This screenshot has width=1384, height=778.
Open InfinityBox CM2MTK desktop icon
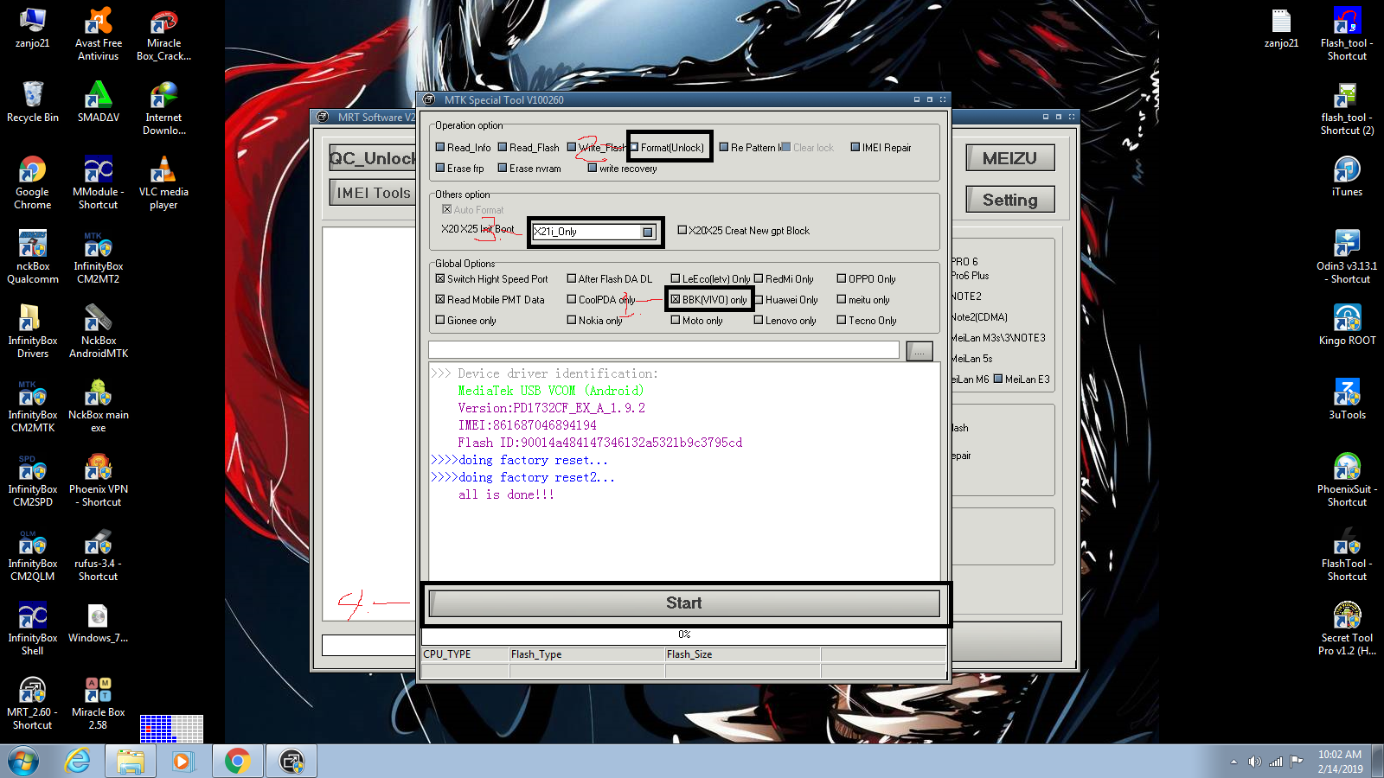point(33,405)
